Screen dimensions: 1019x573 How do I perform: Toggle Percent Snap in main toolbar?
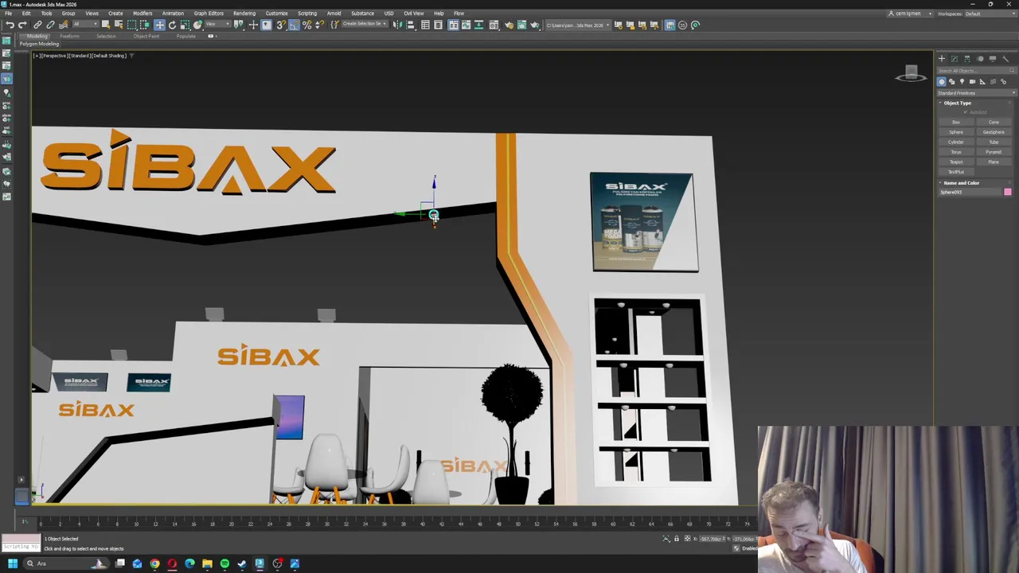(306, 25)
